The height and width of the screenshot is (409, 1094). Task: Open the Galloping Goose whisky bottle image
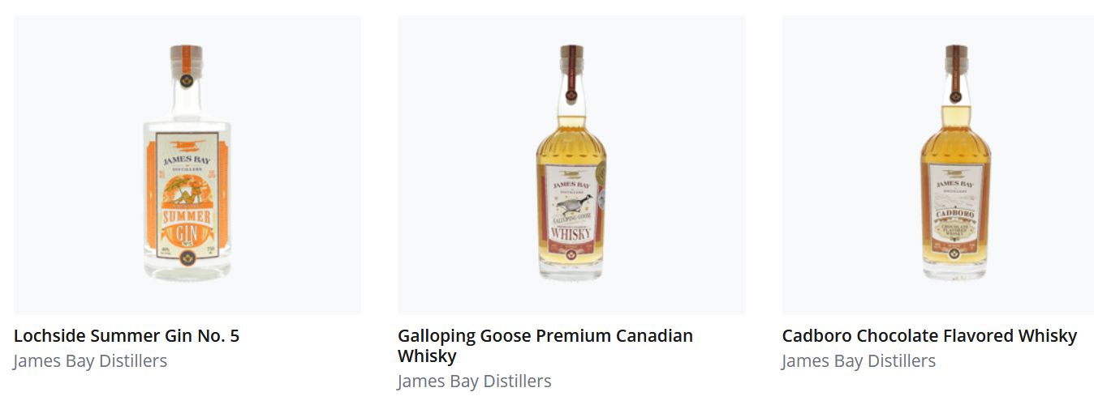pos(571,164)
